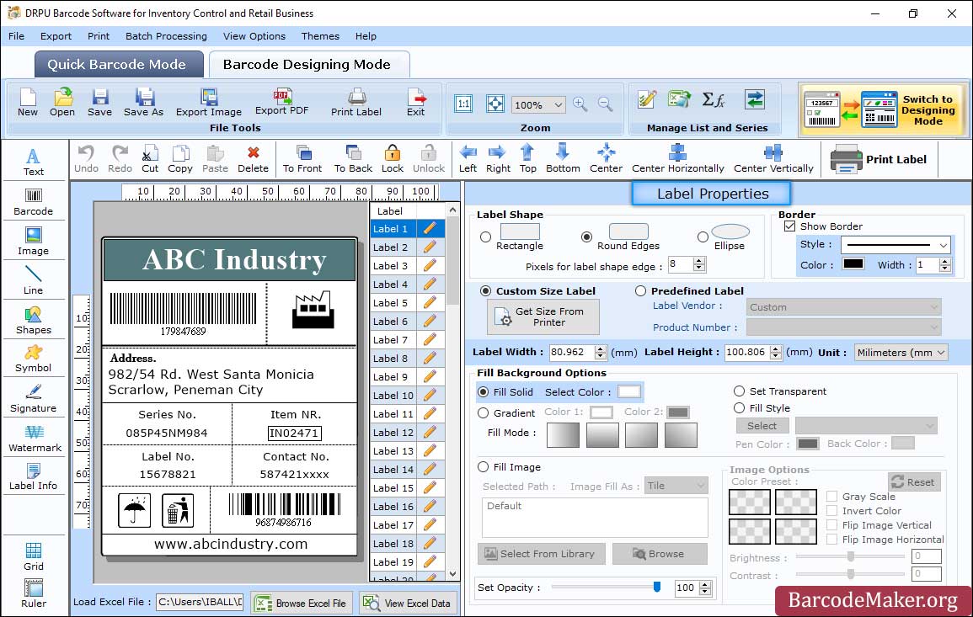This screenshot has width=973, height=617.
Task: Click the Fill Solid Select Color swatch
Action: 628,392
